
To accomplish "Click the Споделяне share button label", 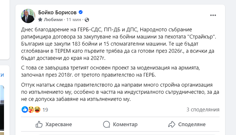I will point(192,125).
